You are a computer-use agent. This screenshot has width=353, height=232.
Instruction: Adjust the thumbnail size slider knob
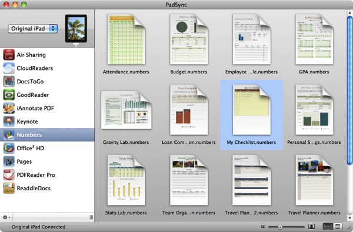tap(280, 227)
